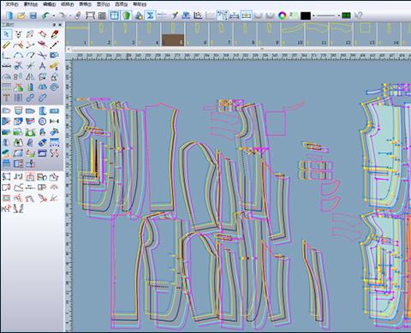Click the Open folder icon

pyautogui.click(x=21, y=15)
